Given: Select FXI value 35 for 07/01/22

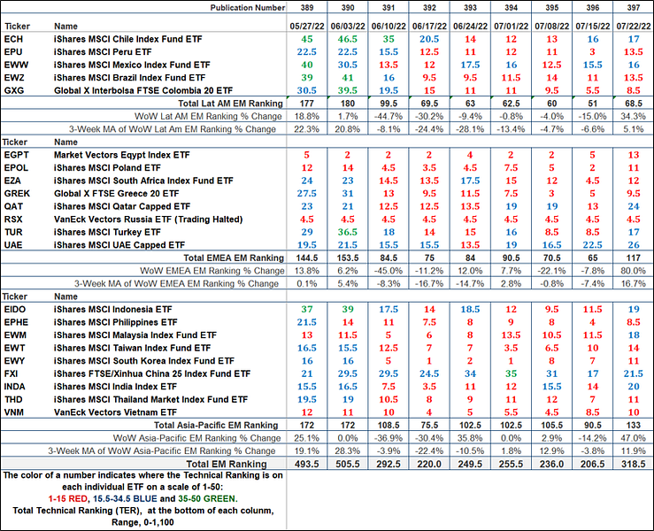Looking at the screenshot, I should coord(511,374).
